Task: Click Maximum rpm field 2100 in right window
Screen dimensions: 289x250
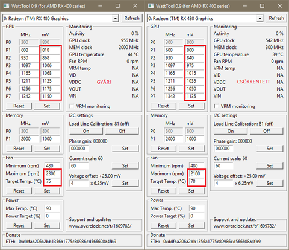Action: point(197,173)
